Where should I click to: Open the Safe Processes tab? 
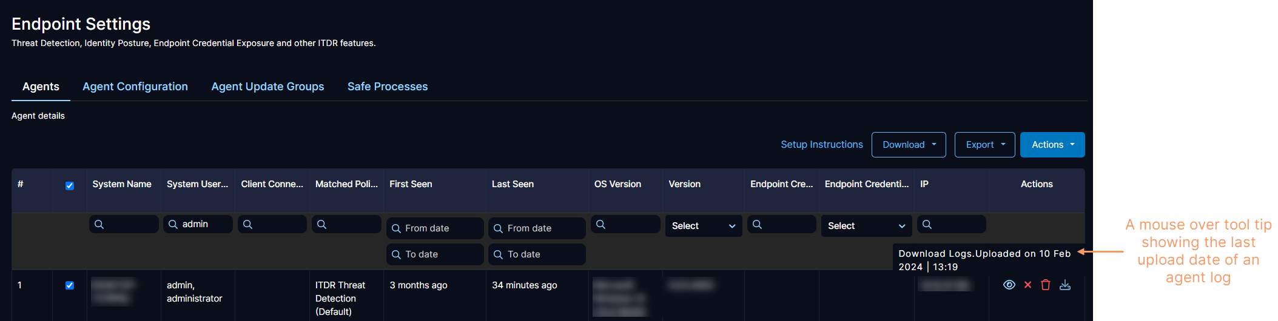click(x=388, y=87)
